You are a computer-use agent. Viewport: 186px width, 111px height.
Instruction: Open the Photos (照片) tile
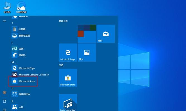click(87, 52)
